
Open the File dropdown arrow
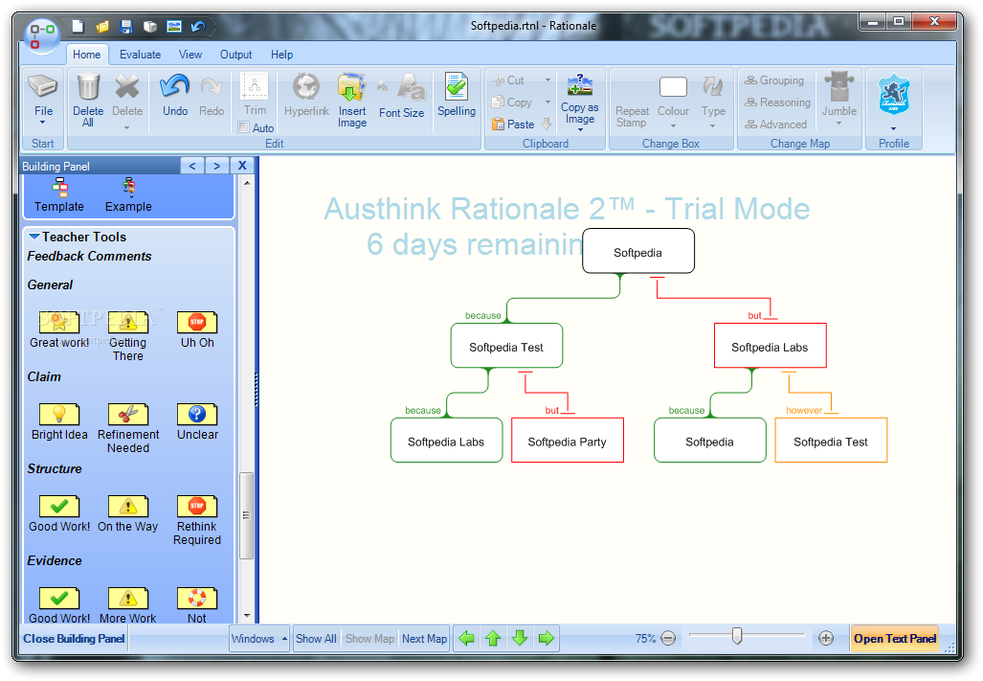[x=43, y=123]
